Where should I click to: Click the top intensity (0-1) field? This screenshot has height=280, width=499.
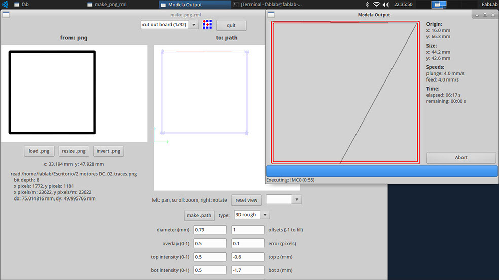coord(210,257)
